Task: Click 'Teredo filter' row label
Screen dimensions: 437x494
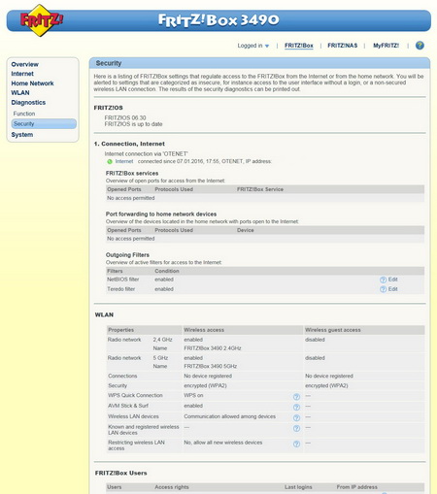Action: pos(121,289)
